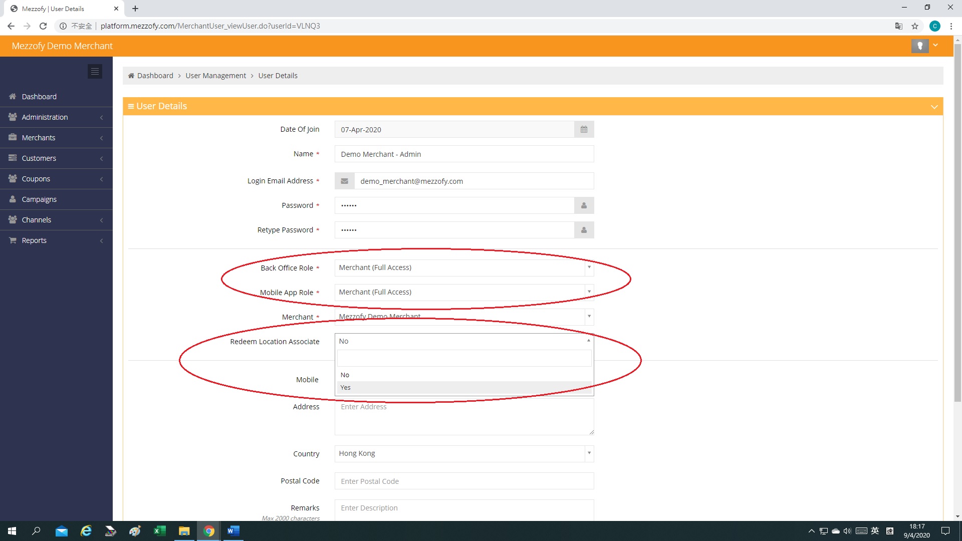Click the sidebar hamburger toggle icon

click(95, 71)
